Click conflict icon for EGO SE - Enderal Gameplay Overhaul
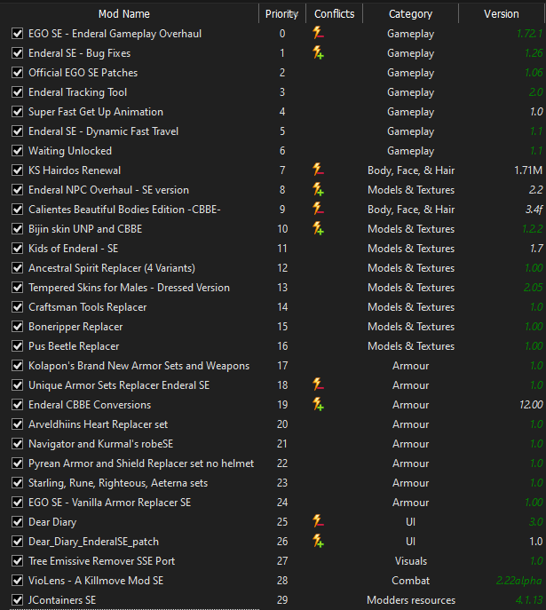546x610 pixels. click(x=318, y=33)
